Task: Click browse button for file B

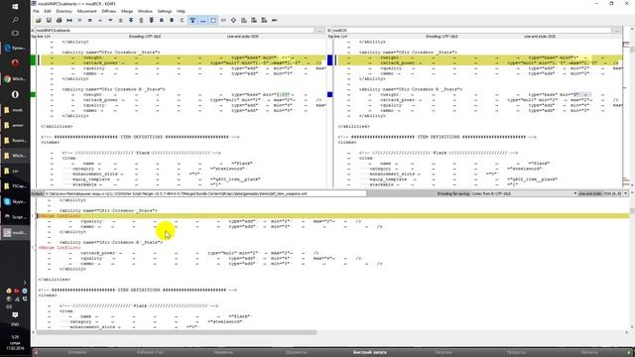Action: tap(616, 31)
